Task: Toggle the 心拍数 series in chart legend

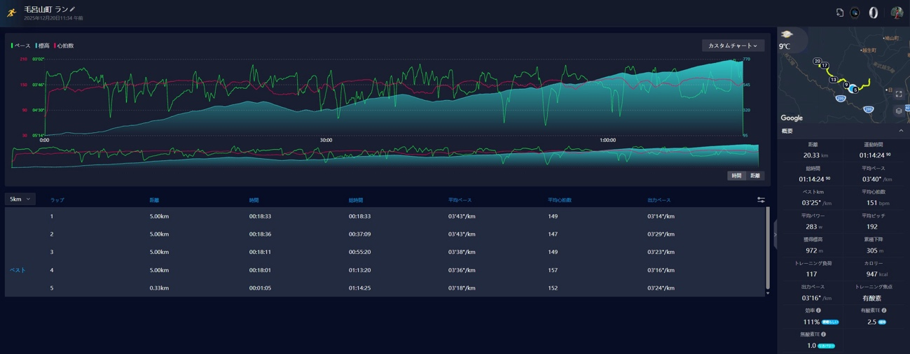Action: (64, 46)
